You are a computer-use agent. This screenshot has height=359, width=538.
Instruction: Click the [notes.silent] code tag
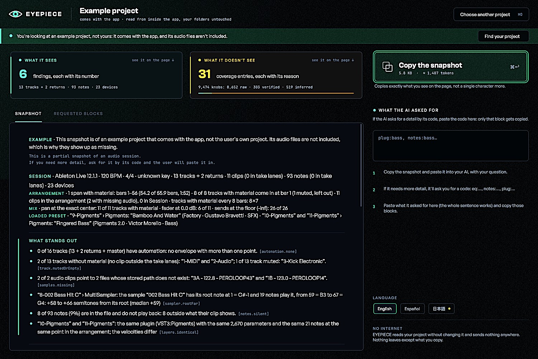[x=254, y=314]
